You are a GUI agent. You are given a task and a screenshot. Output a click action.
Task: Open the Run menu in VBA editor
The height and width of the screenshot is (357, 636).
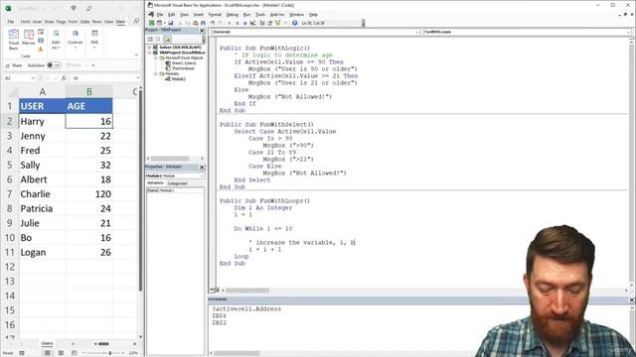(x=246, y=15)
